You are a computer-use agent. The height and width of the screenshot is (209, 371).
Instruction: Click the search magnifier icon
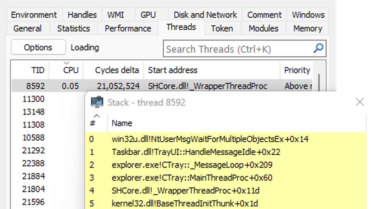coord(318,48)
